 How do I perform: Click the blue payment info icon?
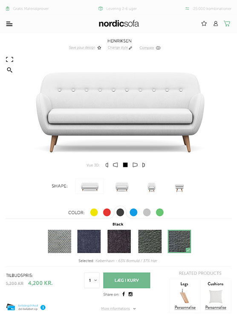[x=43, y=307]
